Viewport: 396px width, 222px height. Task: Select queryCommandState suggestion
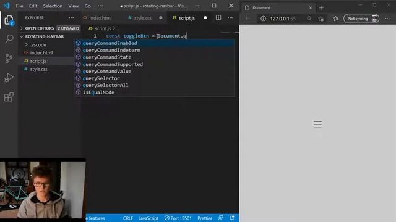click(x=155, y=57)
